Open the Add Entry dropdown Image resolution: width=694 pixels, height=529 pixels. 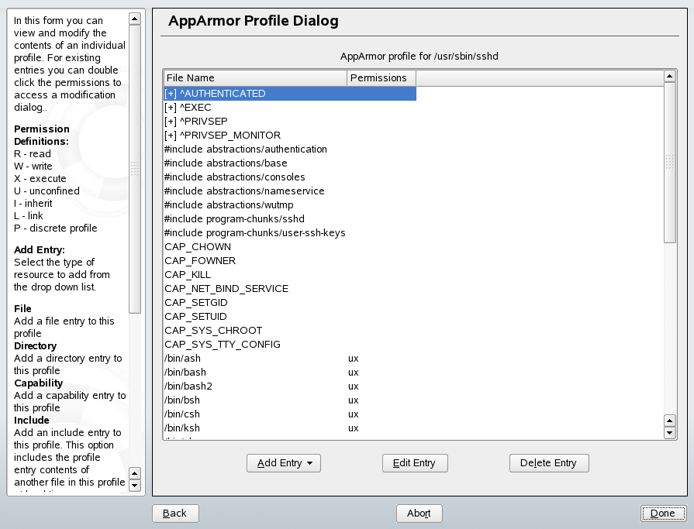(x=284, y=462)
